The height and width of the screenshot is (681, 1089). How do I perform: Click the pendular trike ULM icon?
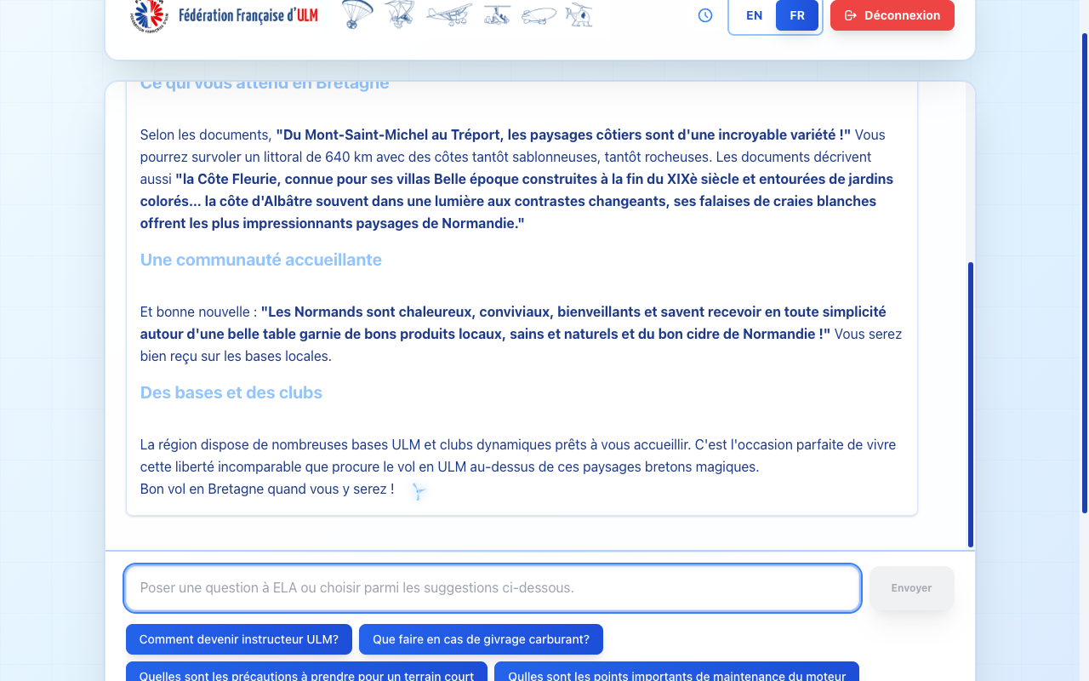click(x=399, y=14)
